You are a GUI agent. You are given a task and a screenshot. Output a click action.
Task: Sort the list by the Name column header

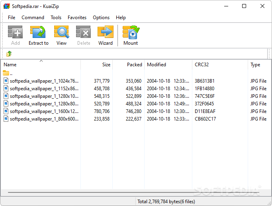pos(41,65)
